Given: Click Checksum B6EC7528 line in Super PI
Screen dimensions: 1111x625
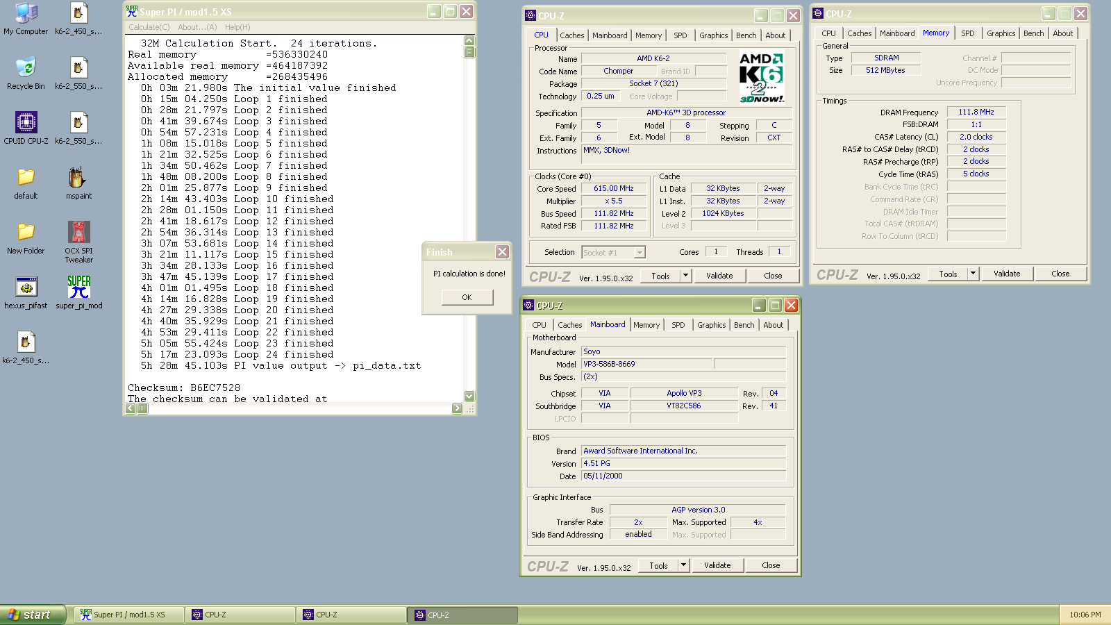Looking at the screenshot, I should [184, 387].
